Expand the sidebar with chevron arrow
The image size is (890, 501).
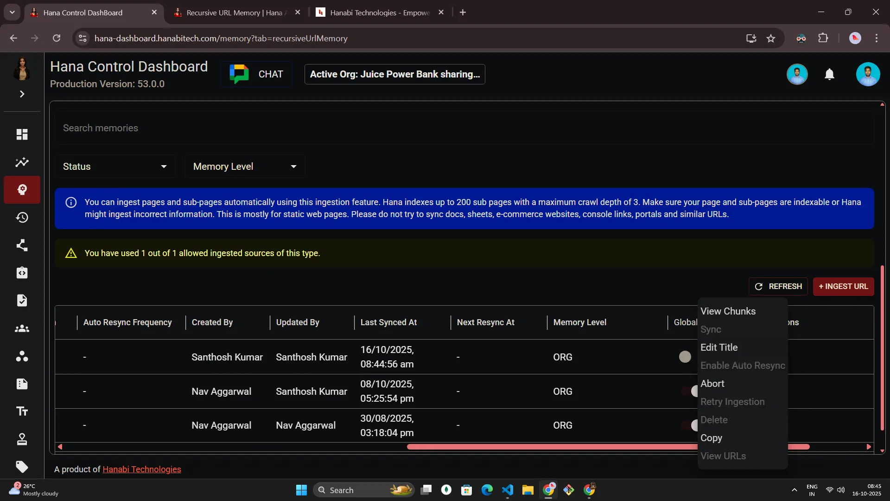coord(22,94)
